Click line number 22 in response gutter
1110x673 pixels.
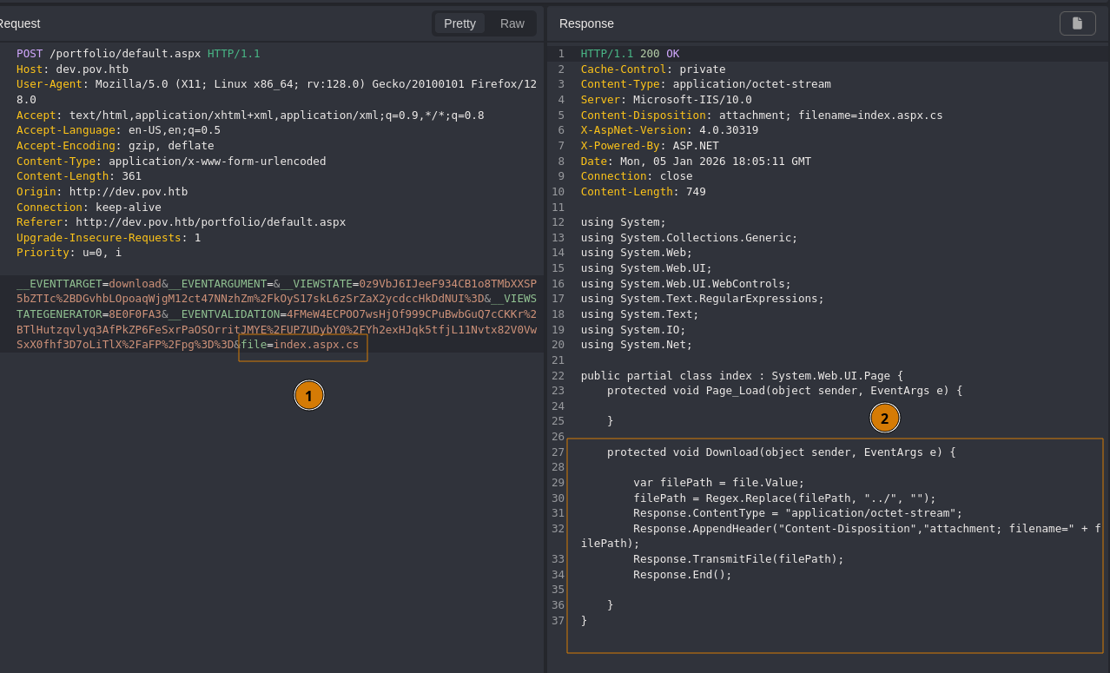click(x=558, y=376)
